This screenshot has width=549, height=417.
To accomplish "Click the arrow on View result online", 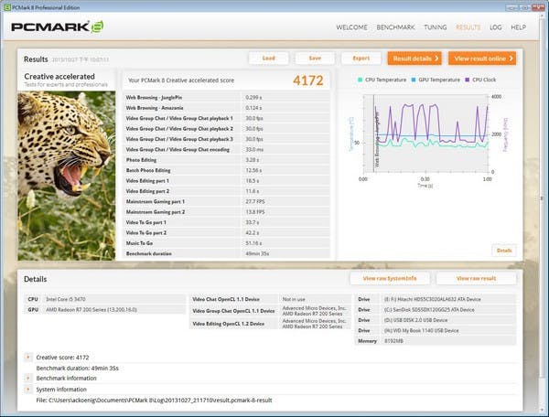I will coord(511,58).
